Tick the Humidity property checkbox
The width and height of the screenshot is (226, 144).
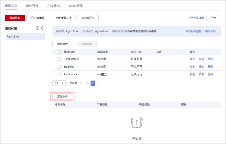(x=59, y=67)
